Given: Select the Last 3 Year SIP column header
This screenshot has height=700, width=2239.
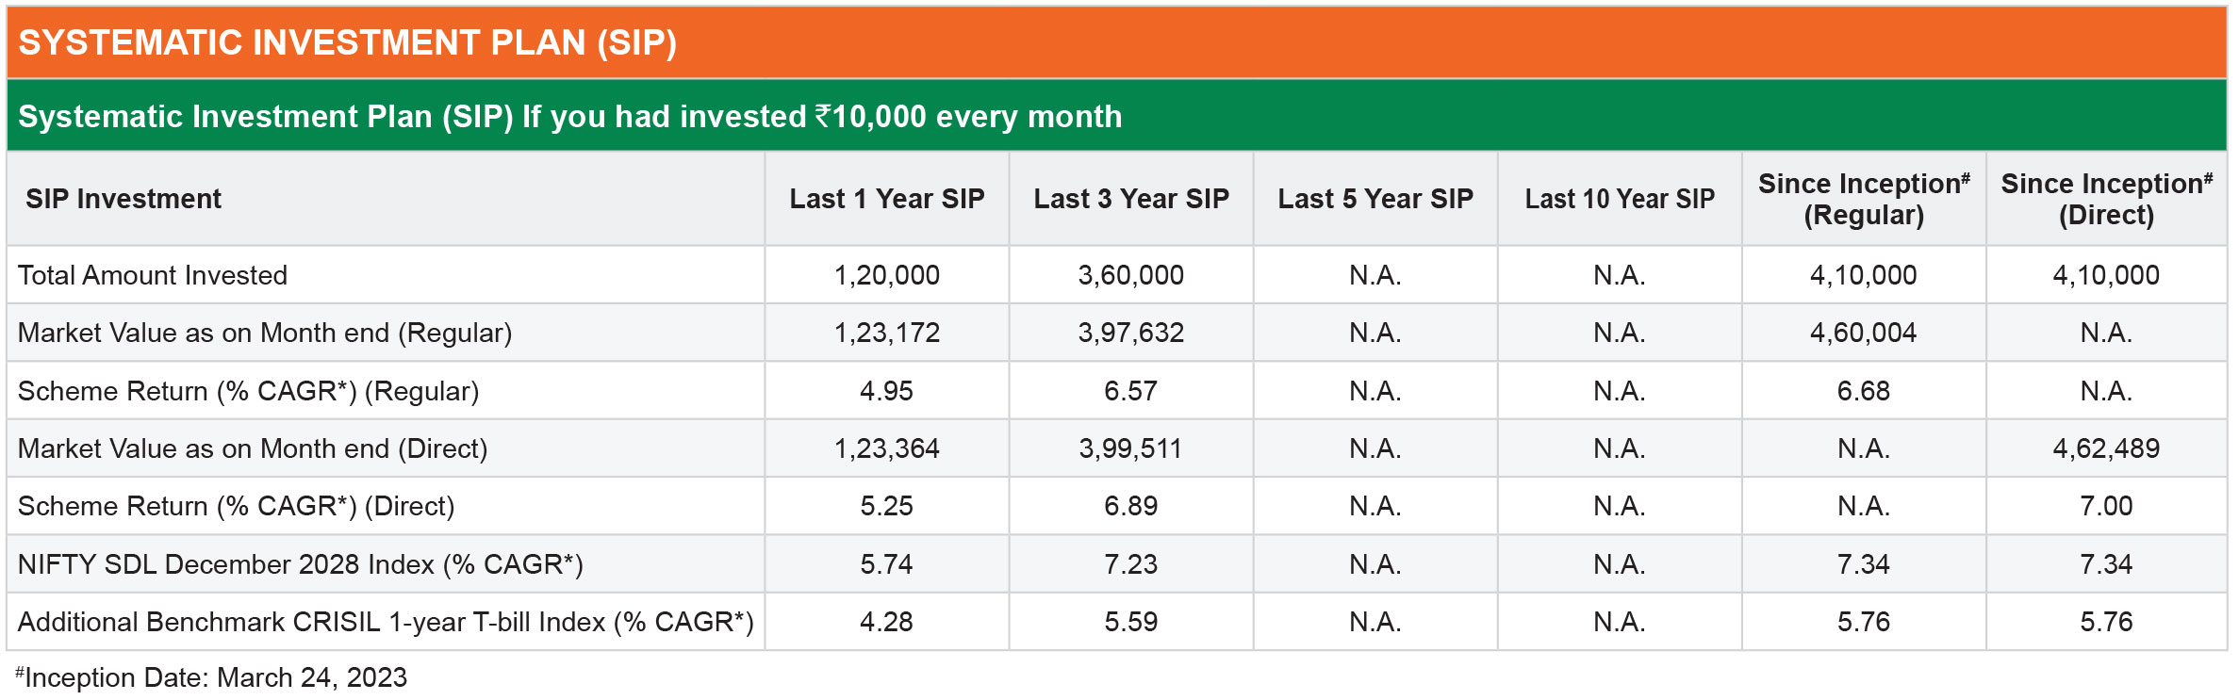Looking at the screenshot, I should 1131,199.
